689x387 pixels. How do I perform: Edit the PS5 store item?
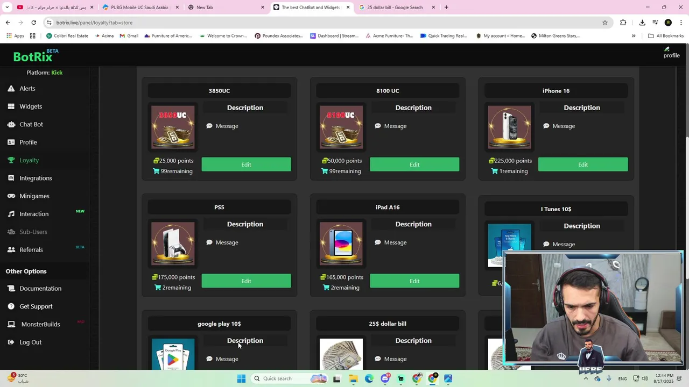pyautogui.click(x=246, y=281)
